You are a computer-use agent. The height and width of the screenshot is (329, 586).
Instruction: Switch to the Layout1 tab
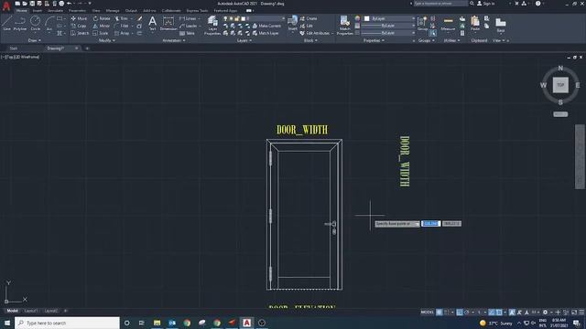coord(31,311)
